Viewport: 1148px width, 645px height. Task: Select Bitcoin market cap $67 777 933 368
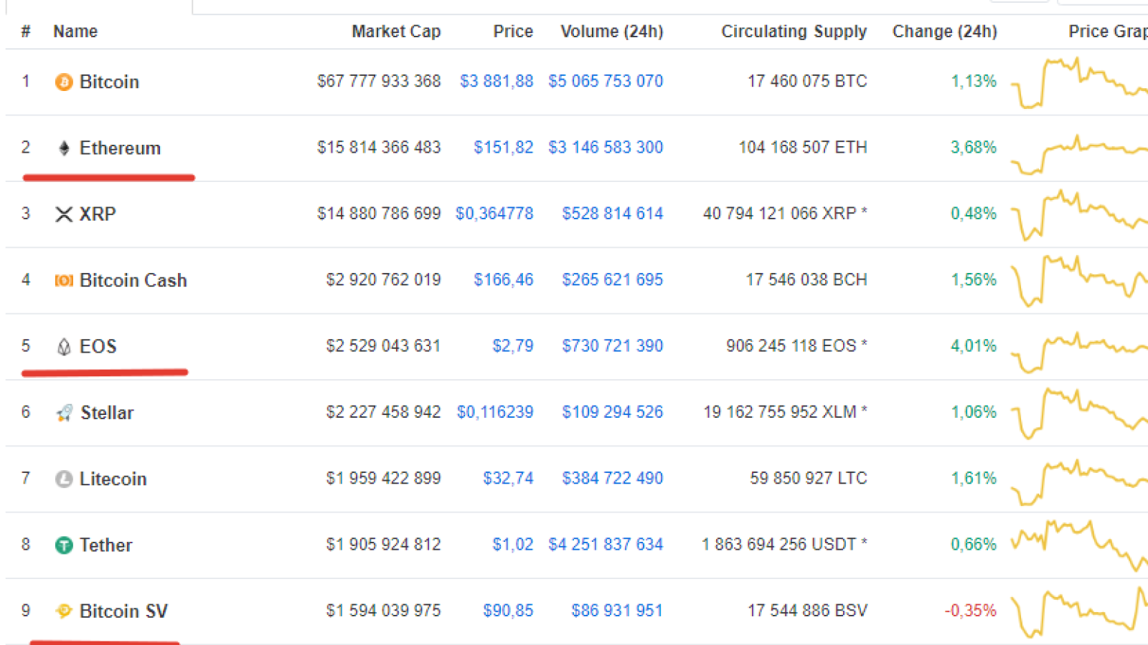(379, 82)
